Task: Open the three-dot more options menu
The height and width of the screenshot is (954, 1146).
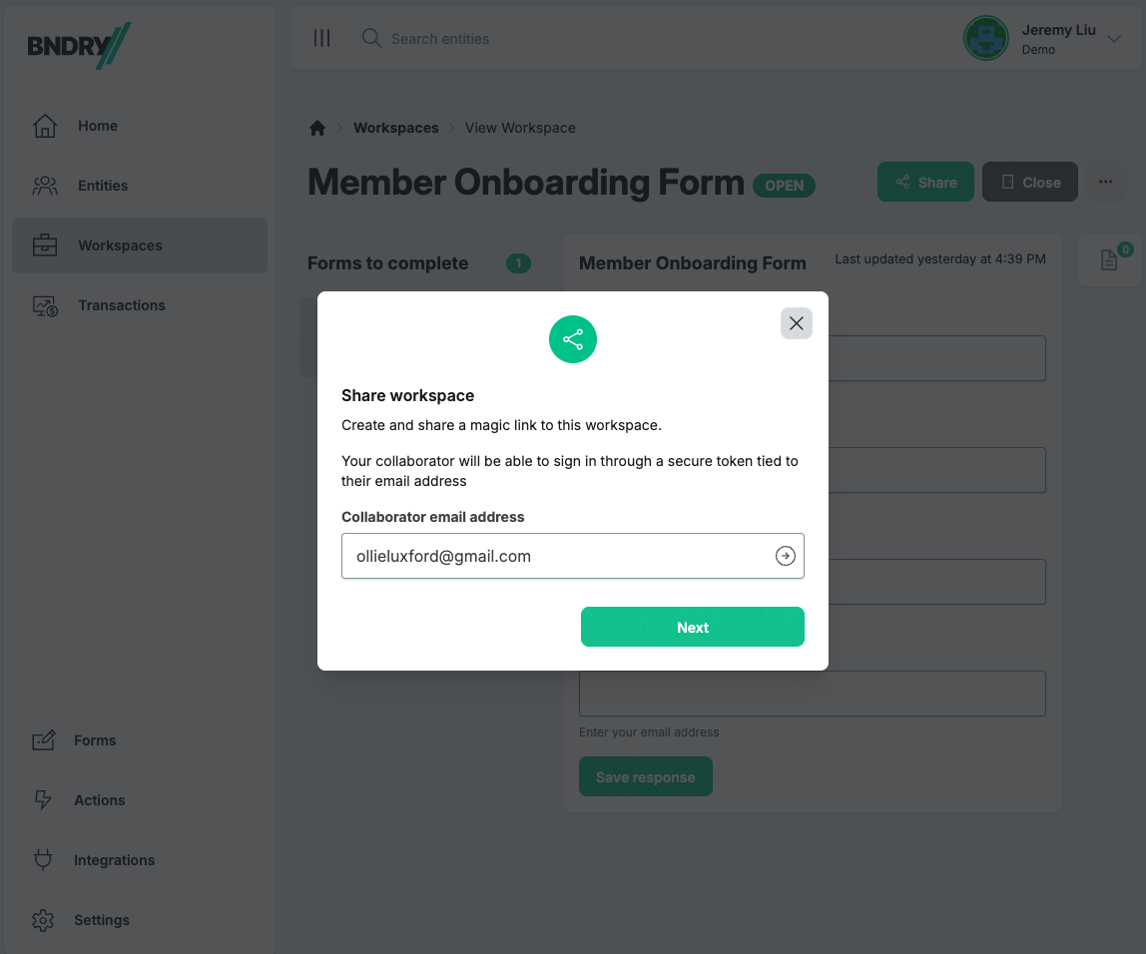Action: click(1105, 182)
